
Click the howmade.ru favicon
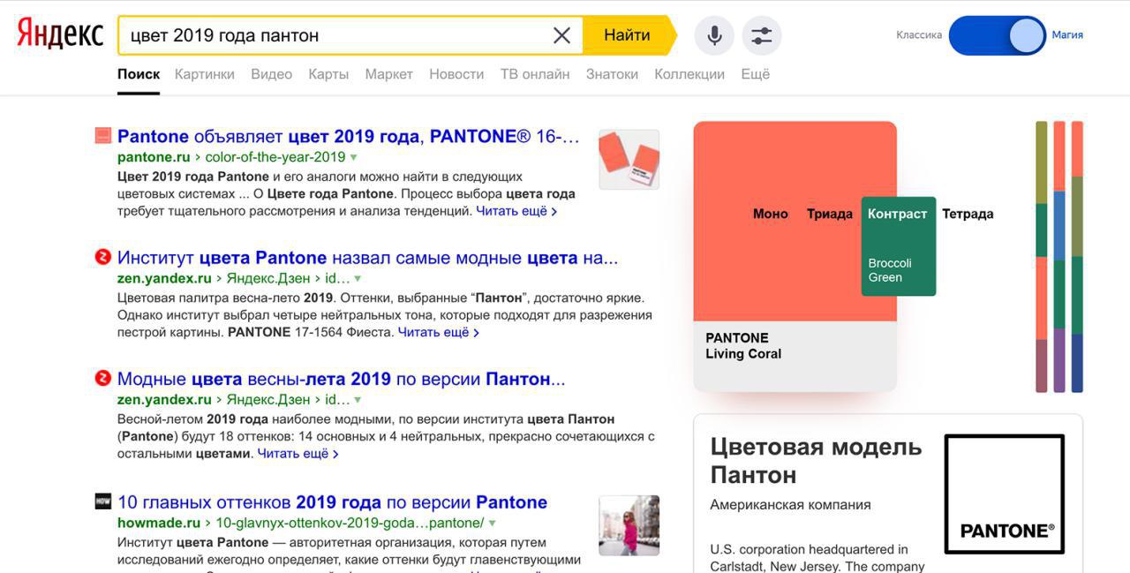pos(103,501)
